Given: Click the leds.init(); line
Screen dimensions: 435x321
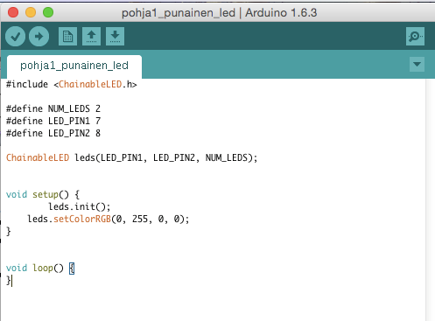Looking at the screenshot, I should coord(80,206).
